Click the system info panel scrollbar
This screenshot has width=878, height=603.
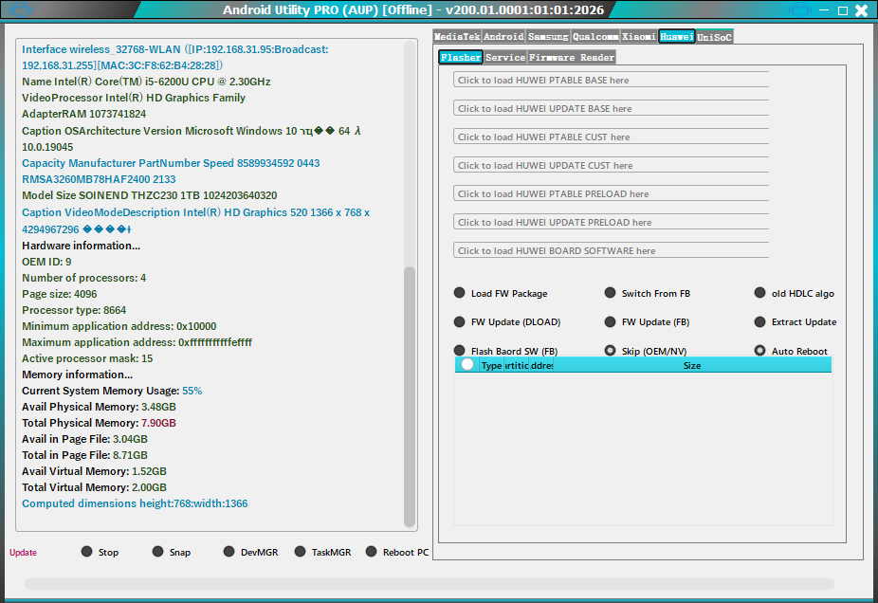coord(410,396)
